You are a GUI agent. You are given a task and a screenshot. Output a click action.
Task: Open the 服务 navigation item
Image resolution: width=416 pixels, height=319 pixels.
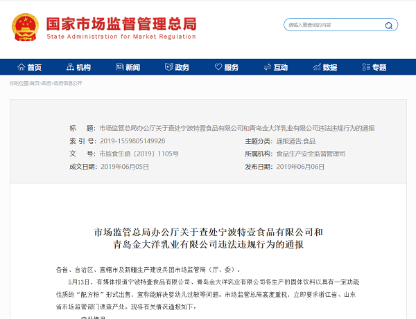232,67
